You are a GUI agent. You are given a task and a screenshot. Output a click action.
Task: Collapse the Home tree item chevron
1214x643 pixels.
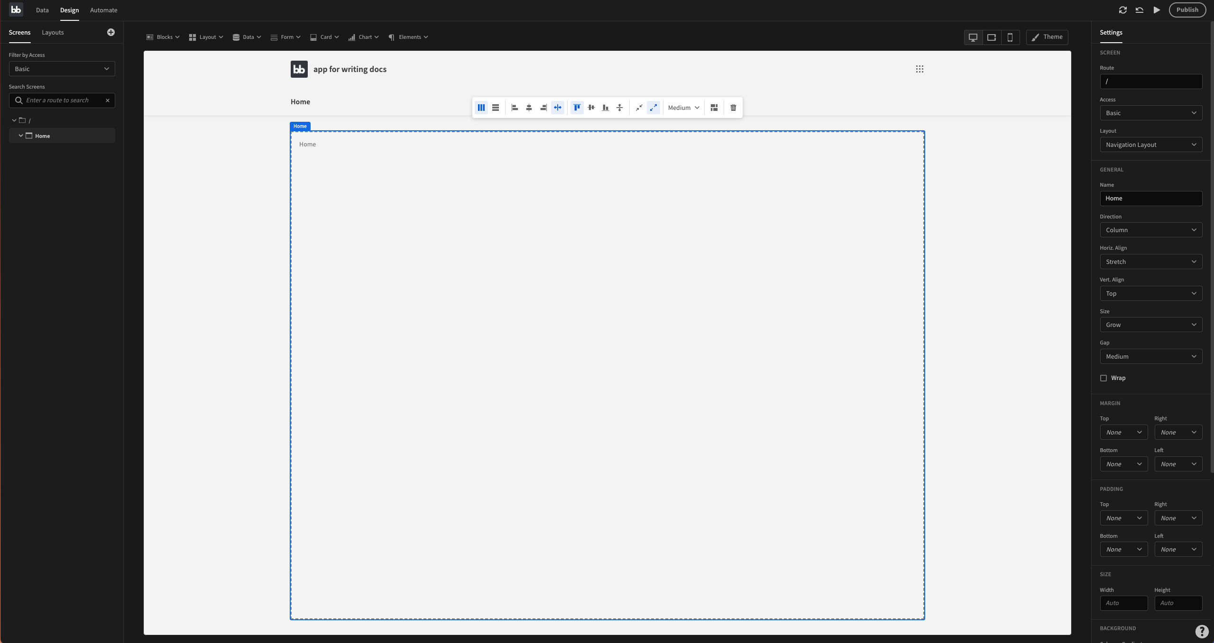pos(21,136)
